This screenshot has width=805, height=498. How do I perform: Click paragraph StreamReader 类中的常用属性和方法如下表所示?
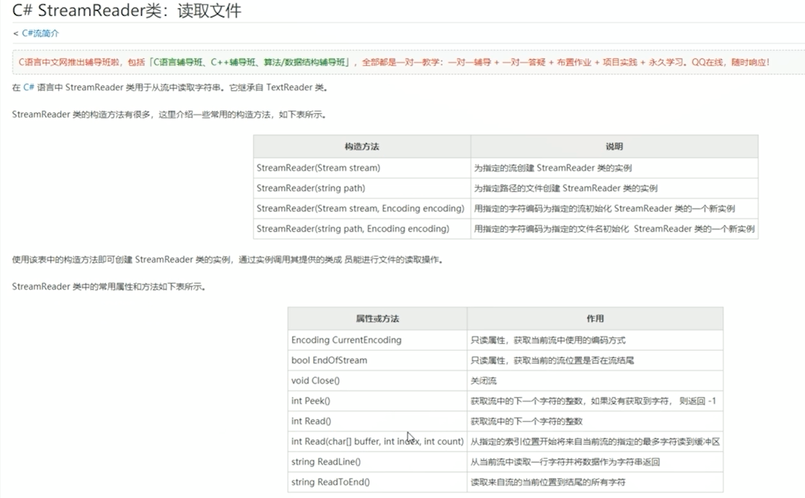pos(109,286)
